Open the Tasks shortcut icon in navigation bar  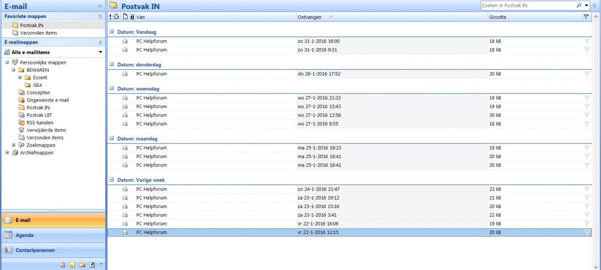[x=63, y=264]
